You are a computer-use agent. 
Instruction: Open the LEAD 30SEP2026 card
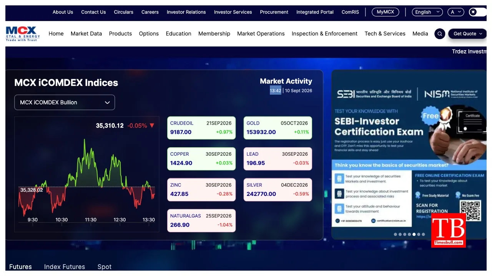coord(278,159)
